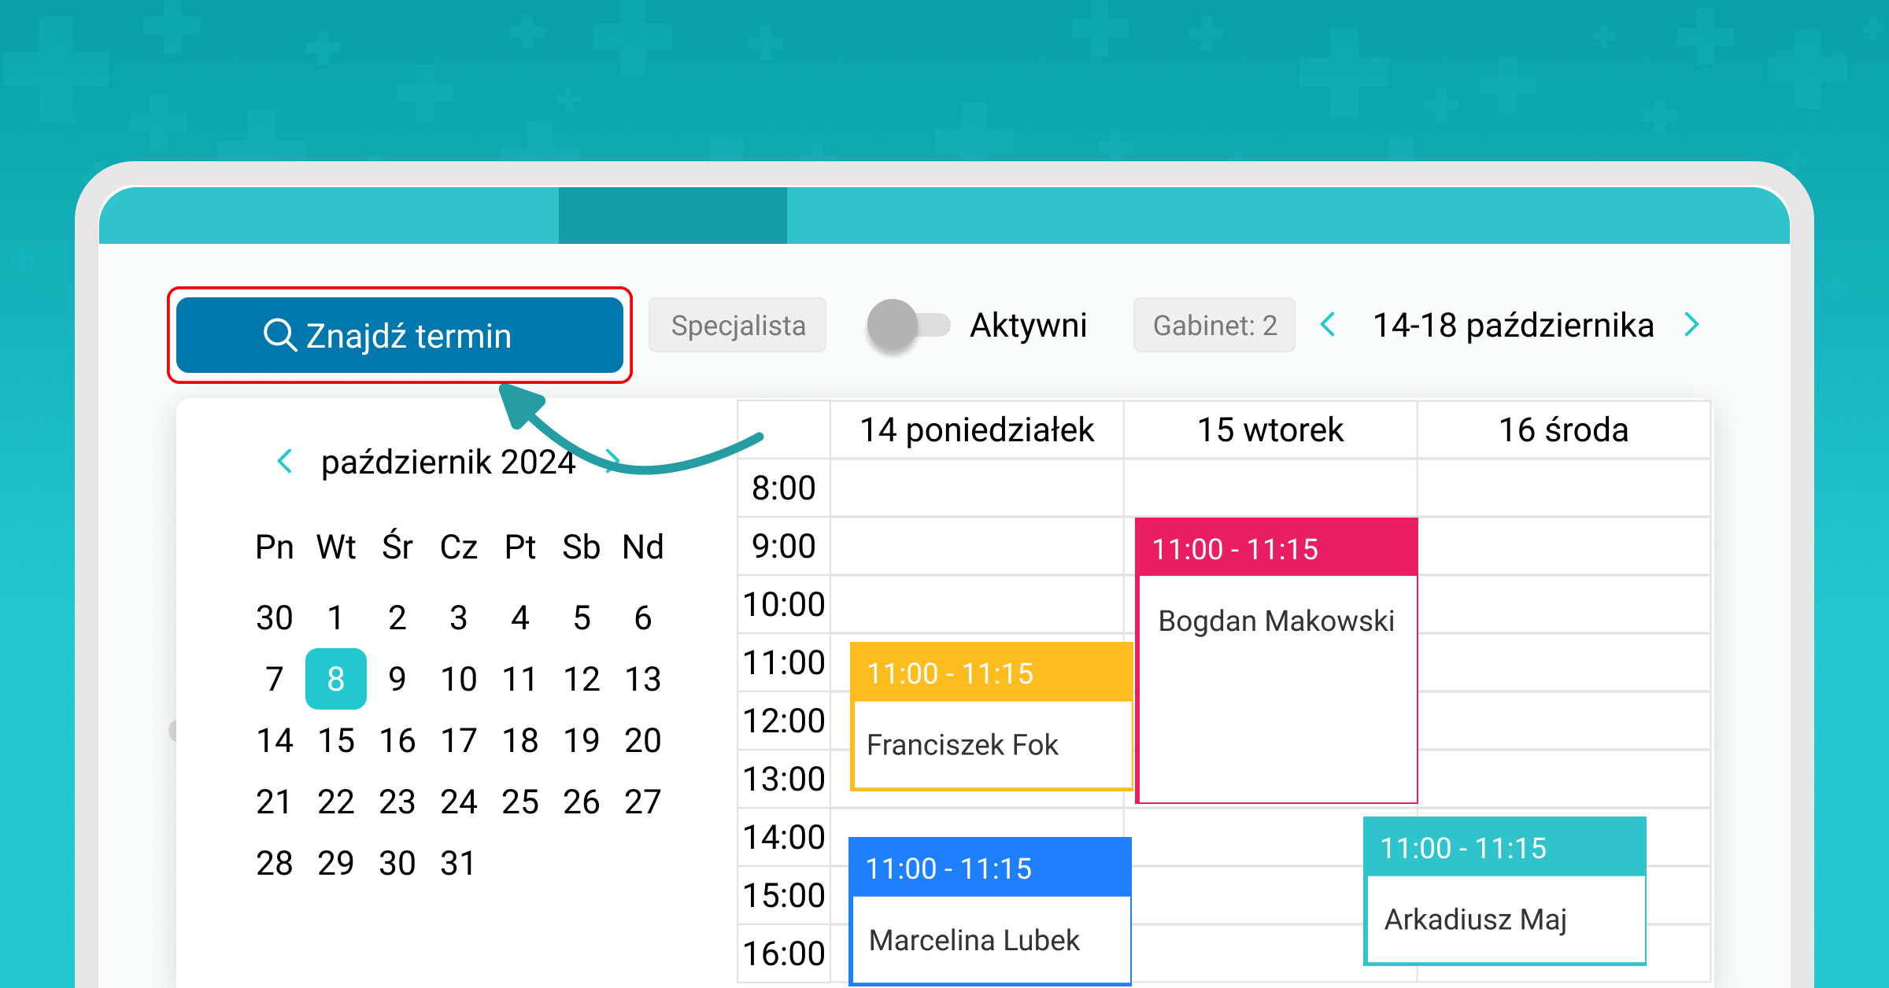
Task: Select October 27 in the mini calendar
Action: [x=643, y=802]
